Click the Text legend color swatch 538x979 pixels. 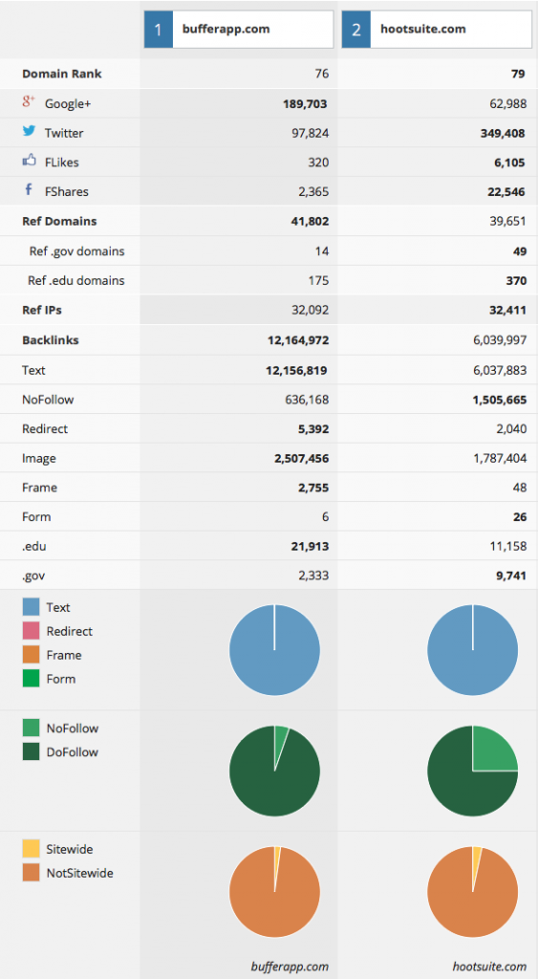(32, 607)
